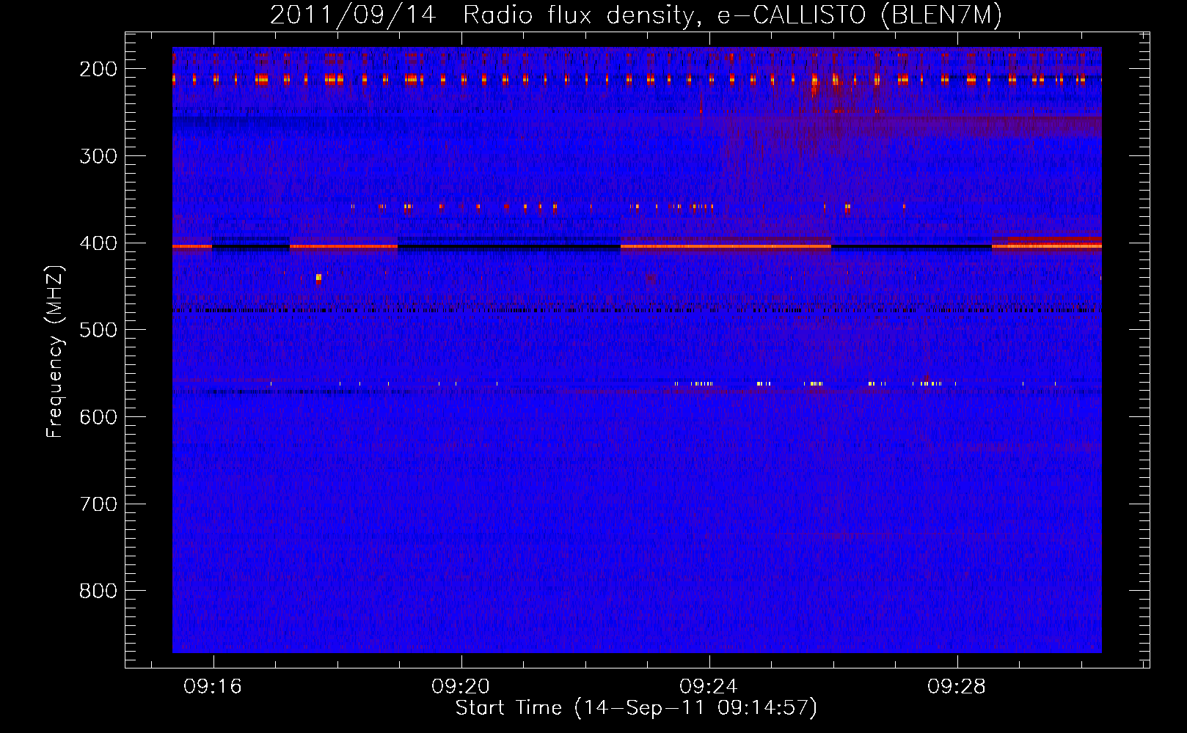Screen dimensions: 1187x733
Task: Click the 800 frequency tick label
Action: tap(98, 592)
